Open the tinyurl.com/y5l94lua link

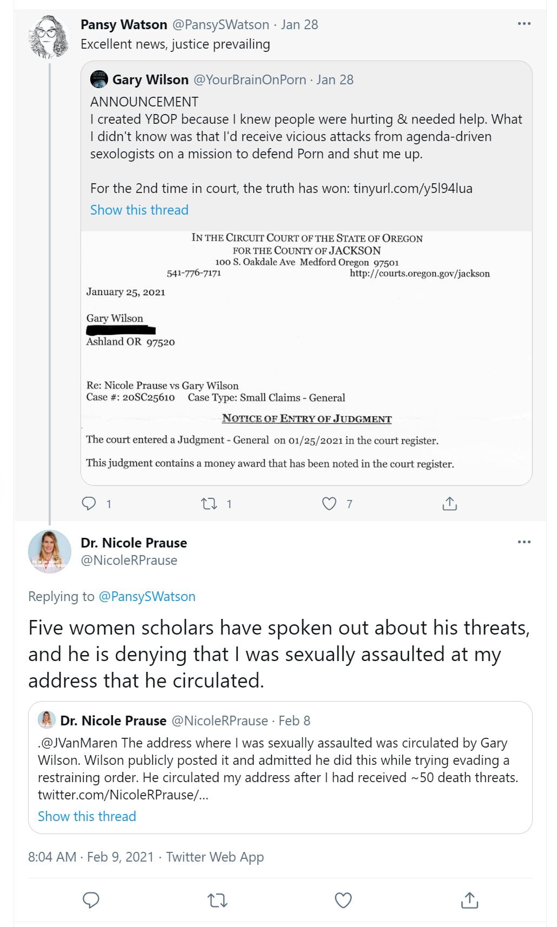[413, 188]
